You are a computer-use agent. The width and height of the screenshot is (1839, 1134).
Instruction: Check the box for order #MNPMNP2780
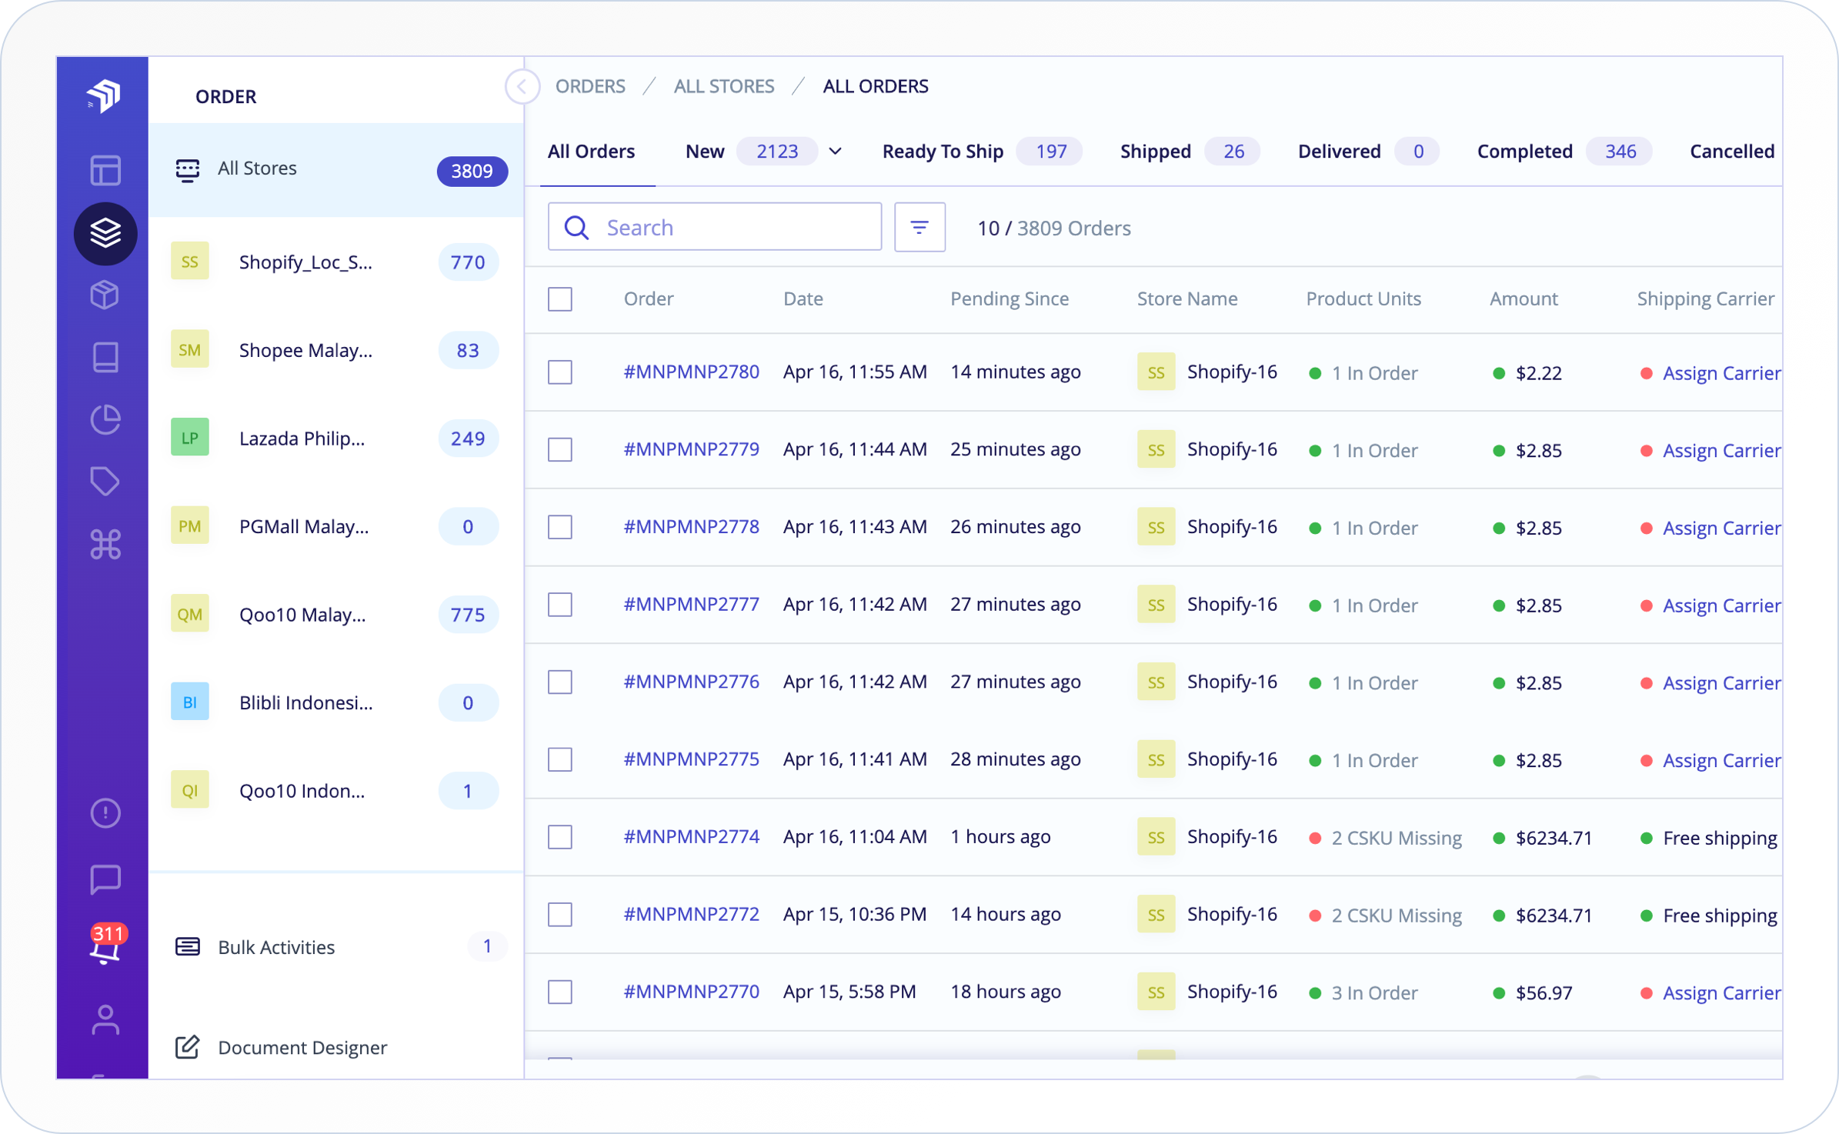[559, 372]
